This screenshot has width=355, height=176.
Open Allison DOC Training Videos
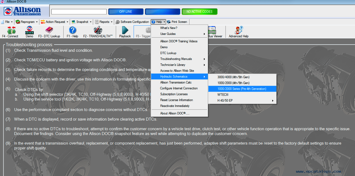pyautogui.click(x=179, y=41)
